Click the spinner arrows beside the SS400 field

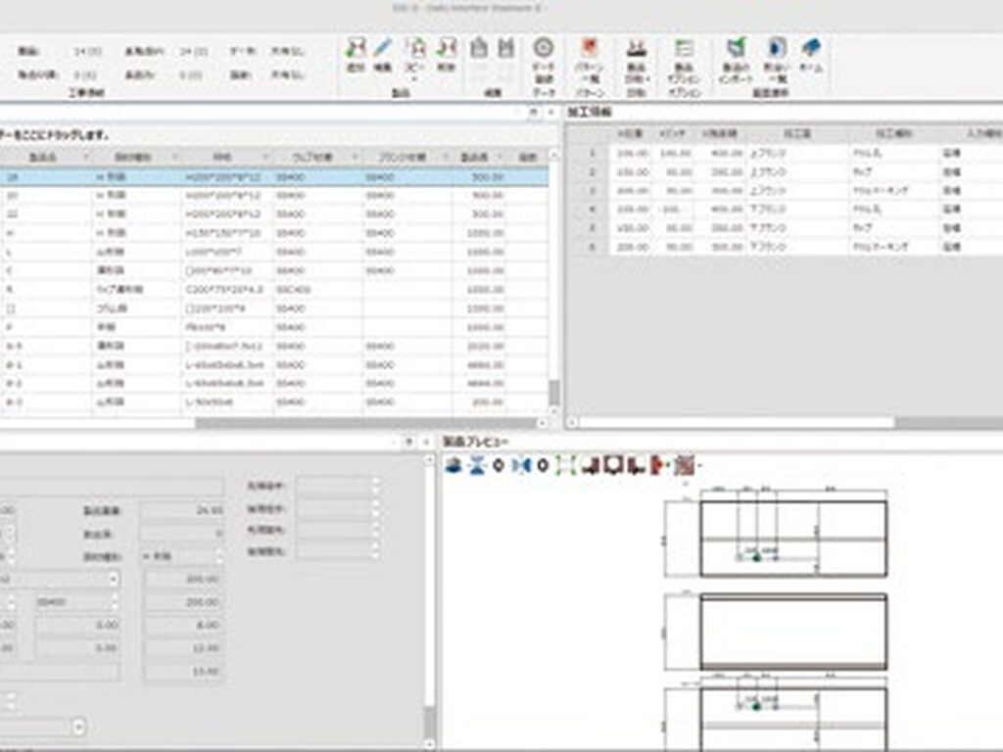click(x=115, y=602)
